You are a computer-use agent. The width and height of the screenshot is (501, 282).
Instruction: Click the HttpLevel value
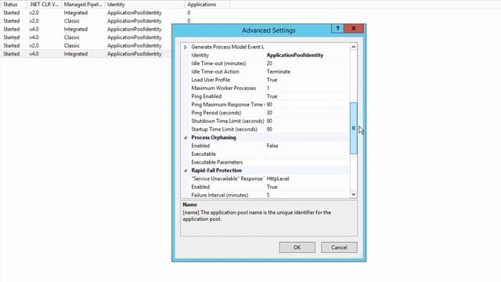pyautogui.click(x=278, y=179)
